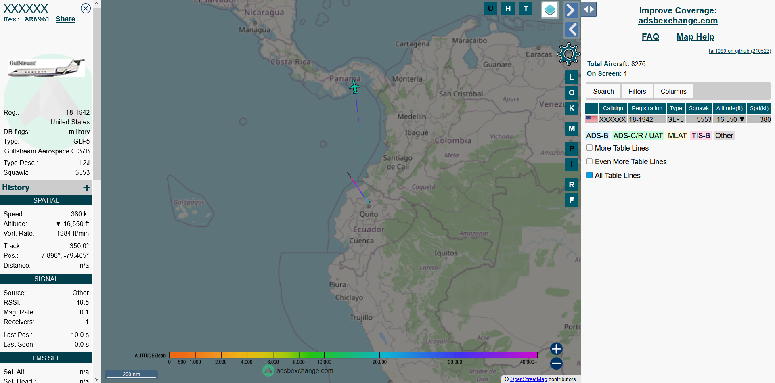Sort table by Type column
This screenshot has width=775, height=383.
(676, 108)
